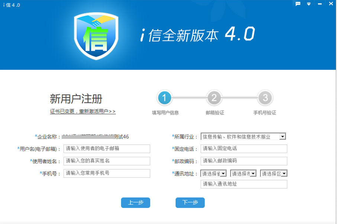This screenshot has height=224, width=337.
Task: Click the 使用者姓名 real name field
Action: [107, 161]
